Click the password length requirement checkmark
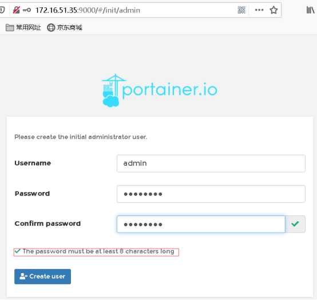Screen dimensions: 317x300 point(18,251)
